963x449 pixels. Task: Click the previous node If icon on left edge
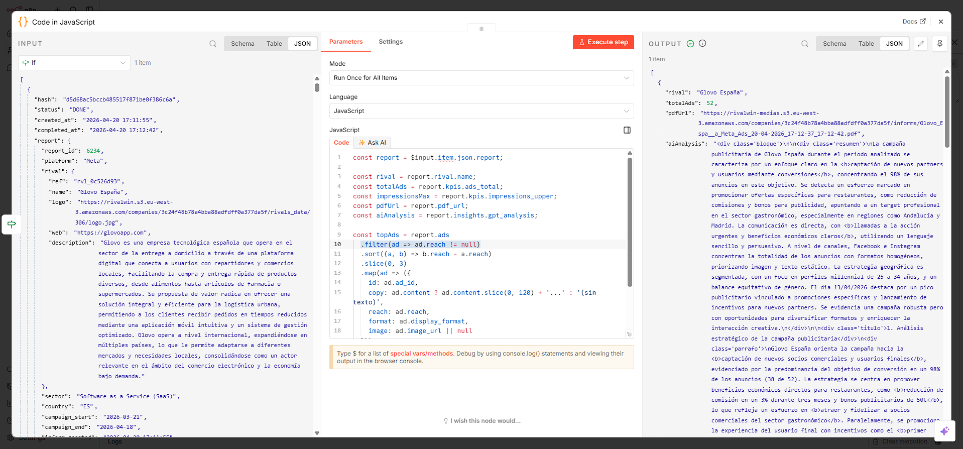pos(12,224)
